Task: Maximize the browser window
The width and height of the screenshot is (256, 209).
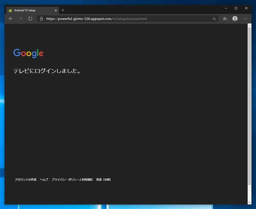Action: pos(236,8)
